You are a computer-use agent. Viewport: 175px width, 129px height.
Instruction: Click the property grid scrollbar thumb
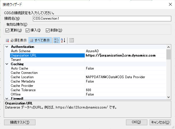169,55
